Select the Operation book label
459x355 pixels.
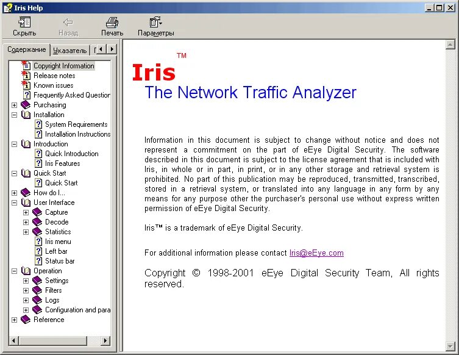click(48, 271)
